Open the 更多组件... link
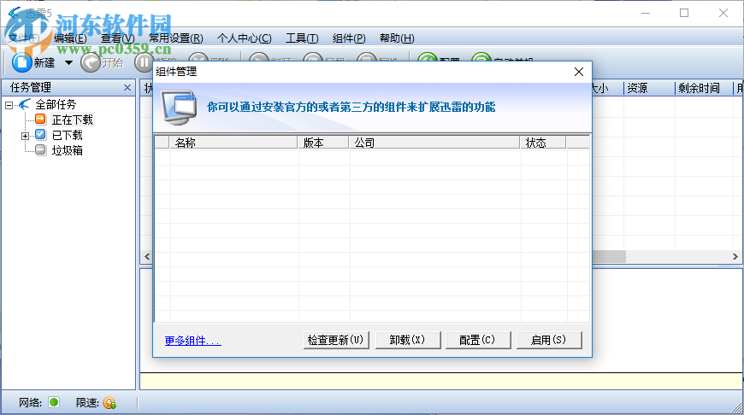This screenshot has width=744, height=415. tap(192, 341)
